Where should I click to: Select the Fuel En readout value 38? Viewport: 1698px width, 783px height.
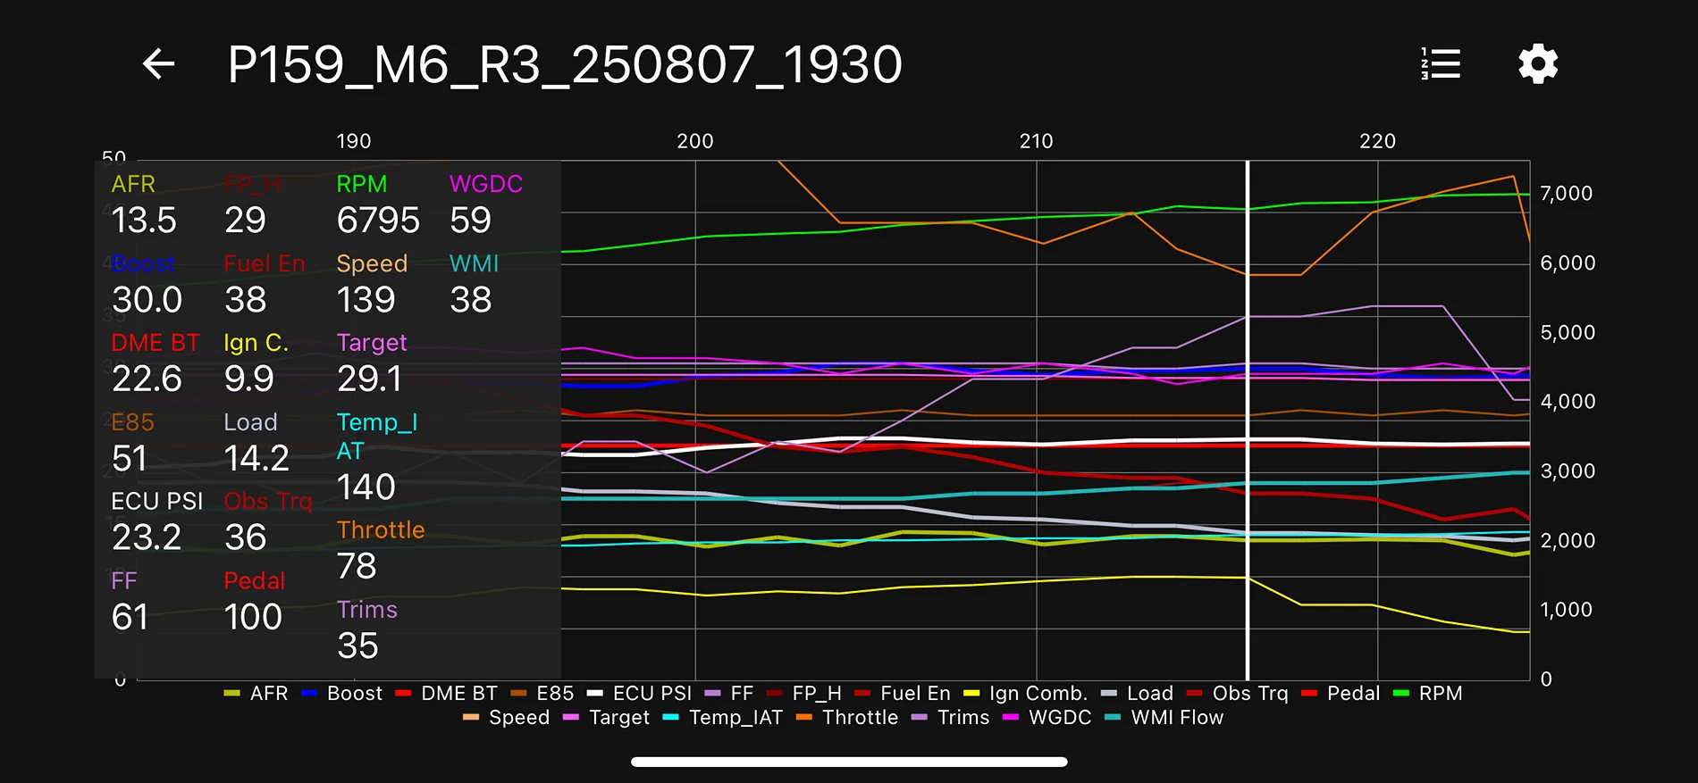point(245,300)
